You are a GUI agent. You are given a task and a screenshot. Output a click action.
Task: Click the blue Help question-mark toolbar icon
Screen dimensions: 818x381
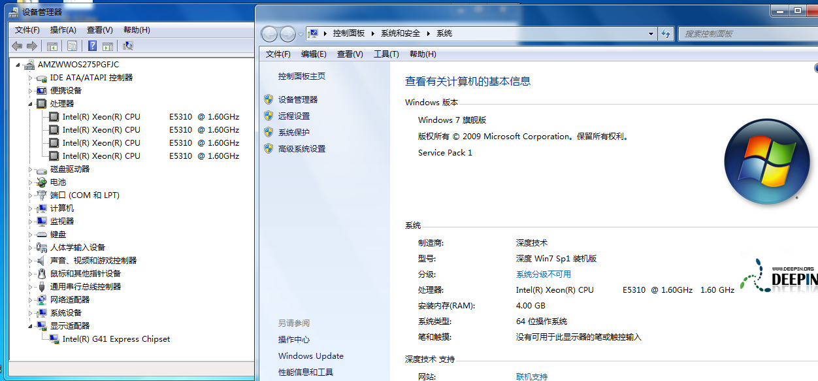click(x=93, y=46)
